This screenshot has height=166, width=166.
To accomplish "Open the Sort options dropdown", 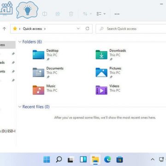I will click(x=87, y=14).
